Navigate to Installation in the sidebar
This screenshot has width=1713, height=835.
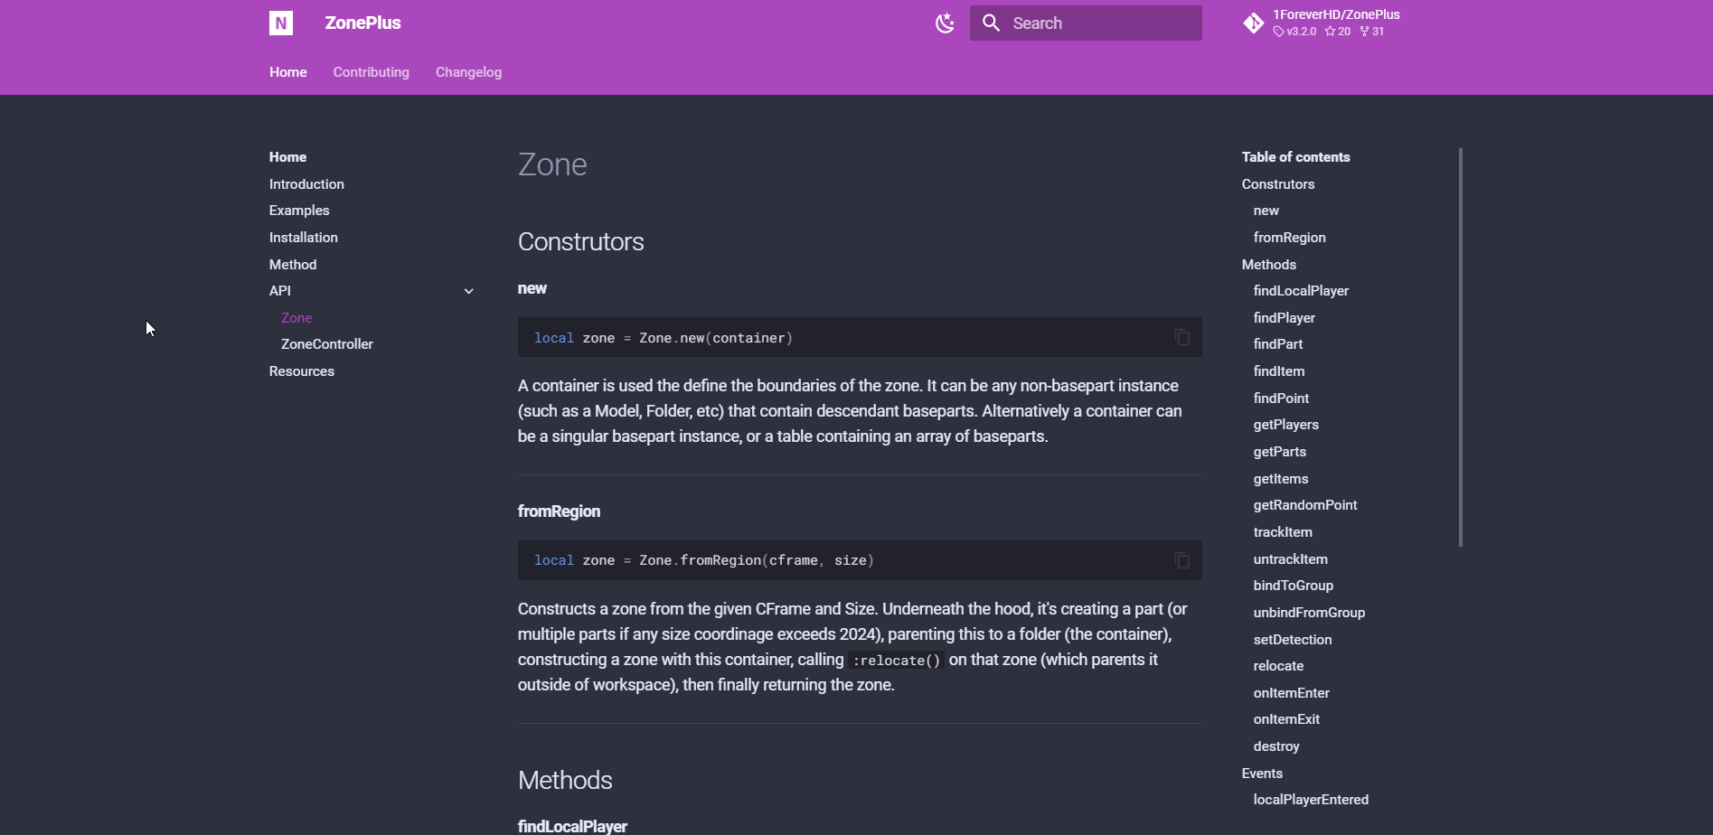(303, 237)
